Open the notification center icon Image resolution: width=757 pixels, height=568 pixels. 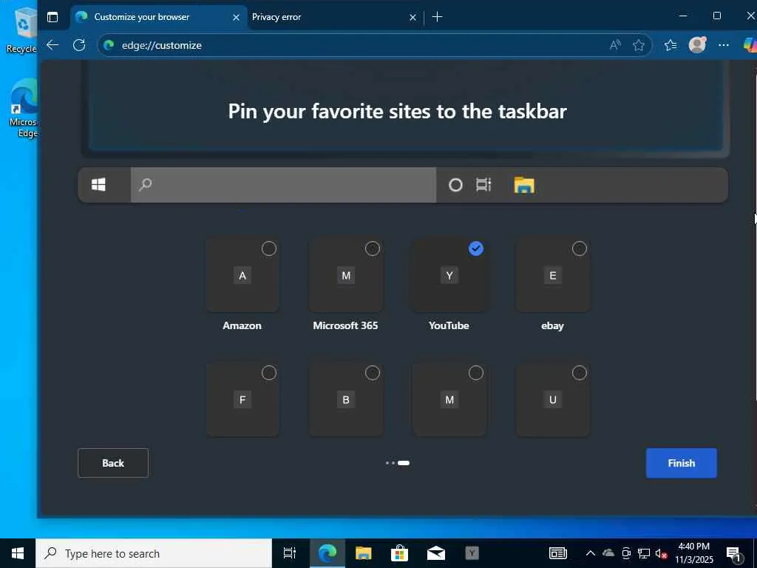tap(734, 553)
